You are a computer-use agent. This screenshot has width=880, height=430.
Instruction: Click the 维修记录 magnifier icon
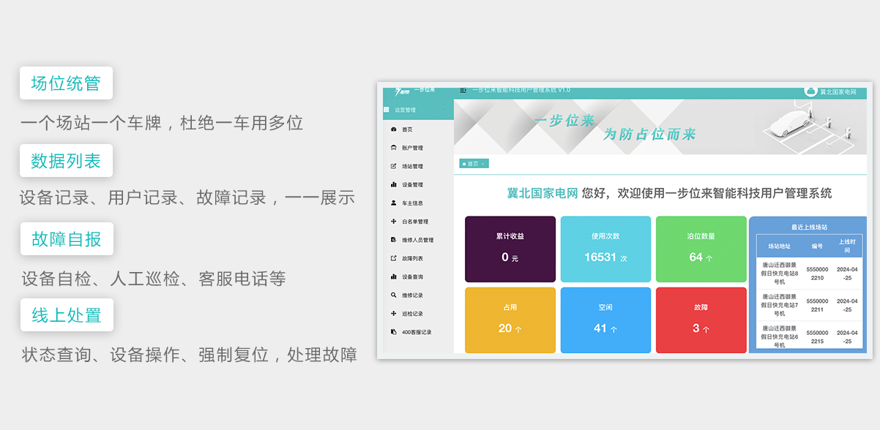(x=394, y=295)
